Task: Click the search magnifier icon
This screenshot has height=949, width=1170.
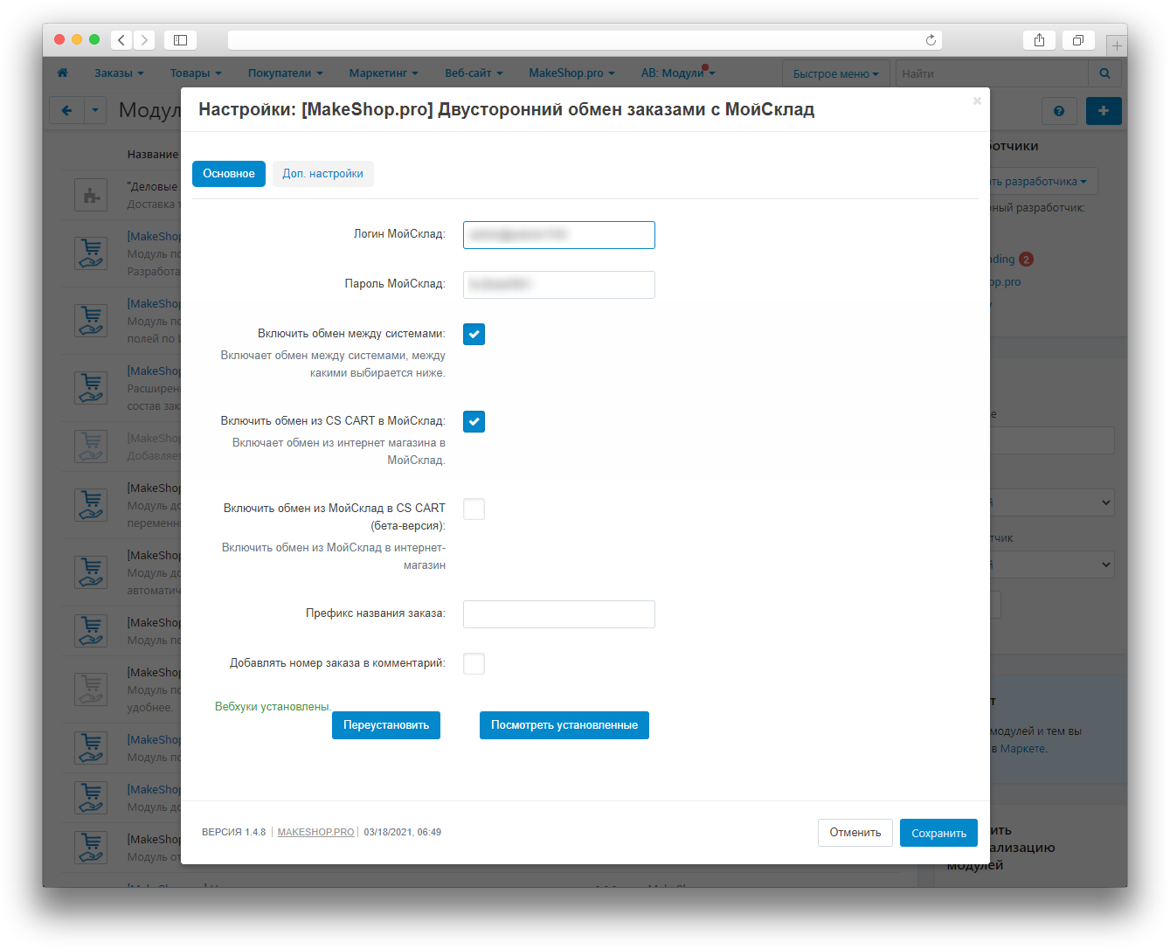Action: (1104, 73)
